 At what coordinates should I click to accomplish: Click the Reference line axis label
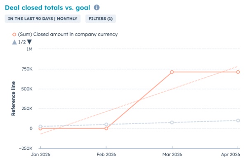[x=13, y=99]
